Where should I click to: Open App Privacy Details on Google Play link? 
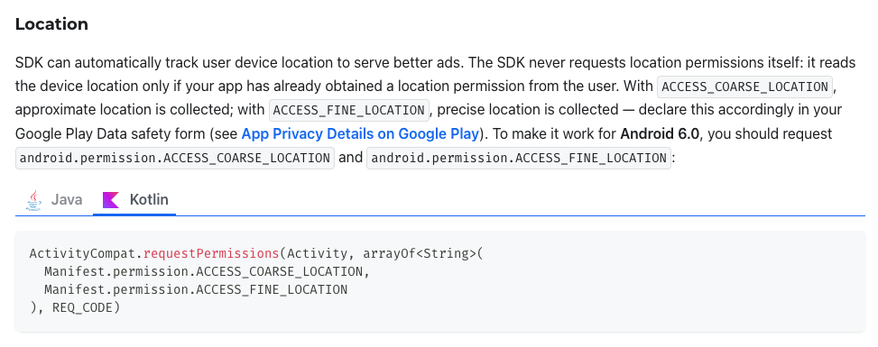coord(360,133)
